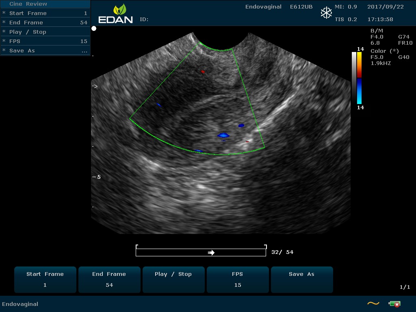This screenshot has height=312, width=416.
Task: Click the AC power wave icon
Action: point(373,303)
